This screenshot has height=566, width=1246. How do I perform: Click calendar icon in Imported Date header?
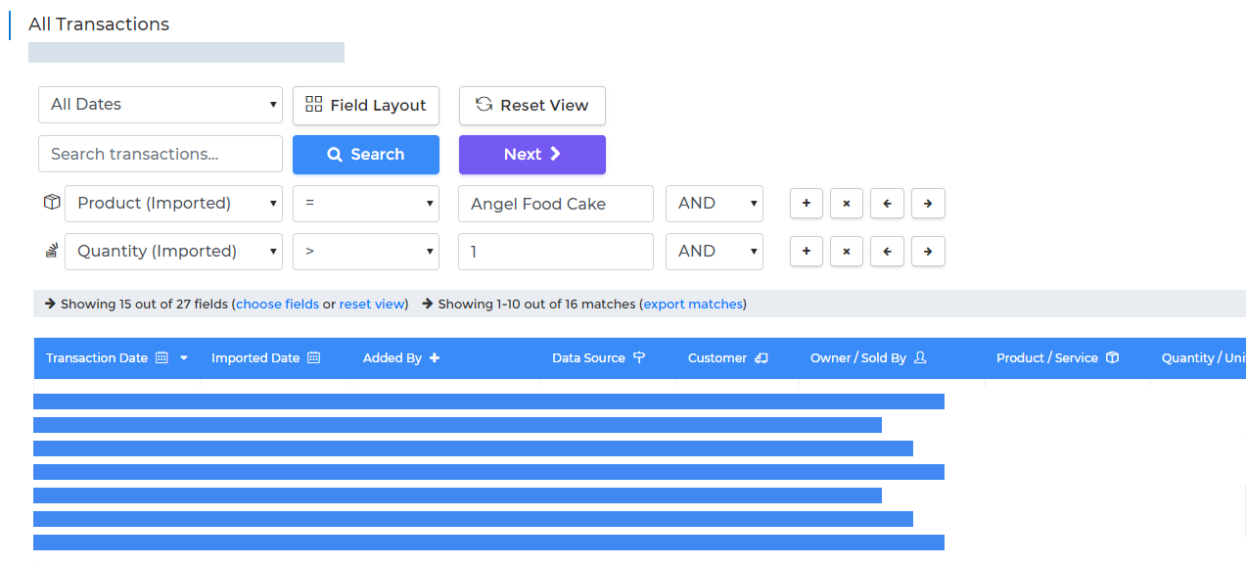pyautogui.click(x=313, y=358)
